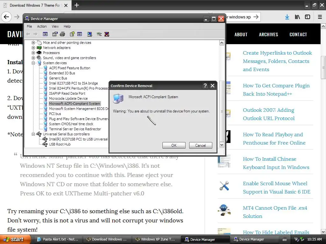The height and width of the screenshot is (244, 326).
Task: Open the File menu
Action: click(29, 26)
